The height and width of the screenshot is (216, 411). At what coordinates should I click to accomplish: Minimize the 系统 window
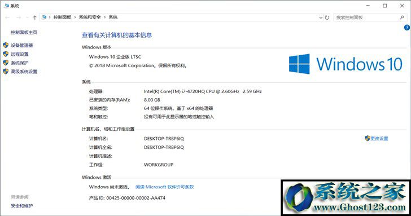[368, 6]
